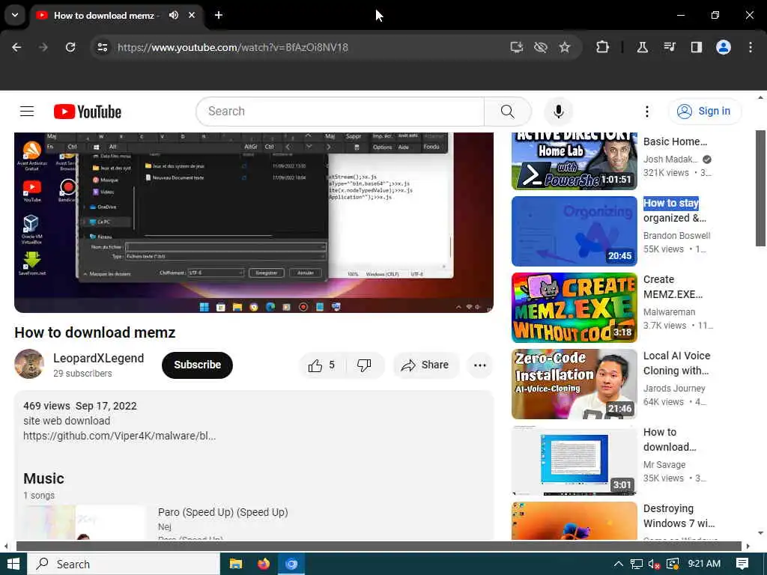
Task: Open LeopardXLegend channel name link
Action: point(98,359)
